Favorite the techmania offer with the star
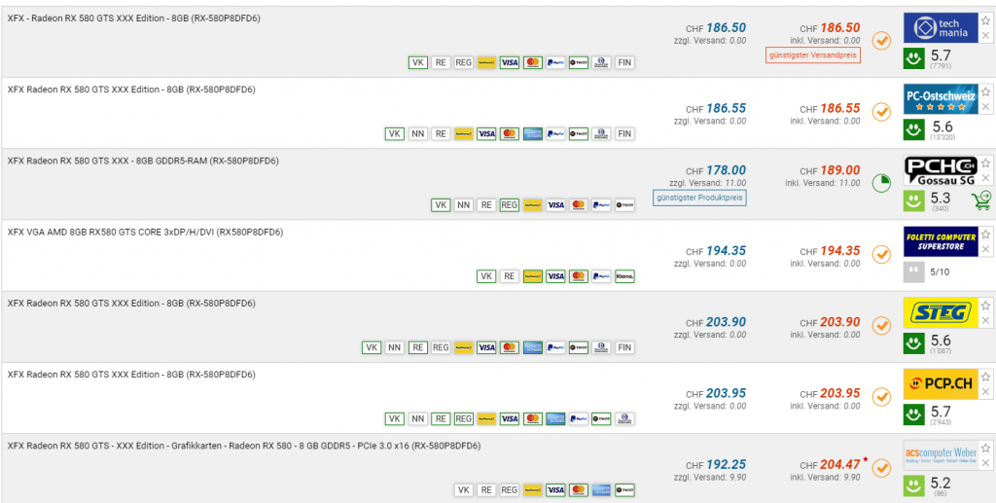Screen dimensions: 996x503 985,19
